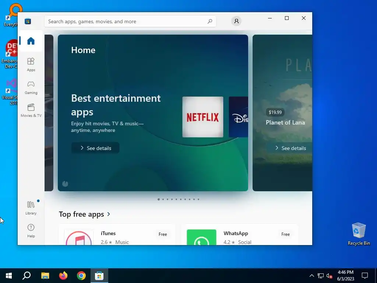The width and height of the screenshot is (377, 283).
Task: Open the Windows Start menu
Action: pyautogui.click(x=9, y=276)
